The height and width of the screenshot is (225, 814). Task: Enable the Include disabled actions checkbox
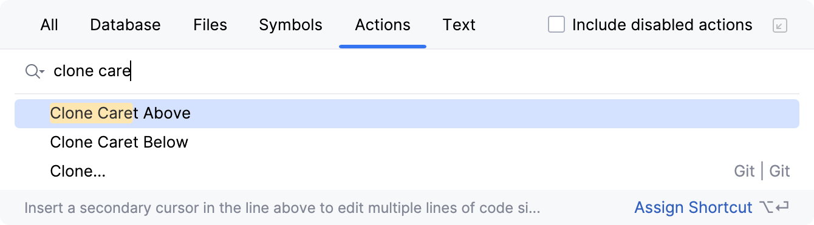coord(556,25)
